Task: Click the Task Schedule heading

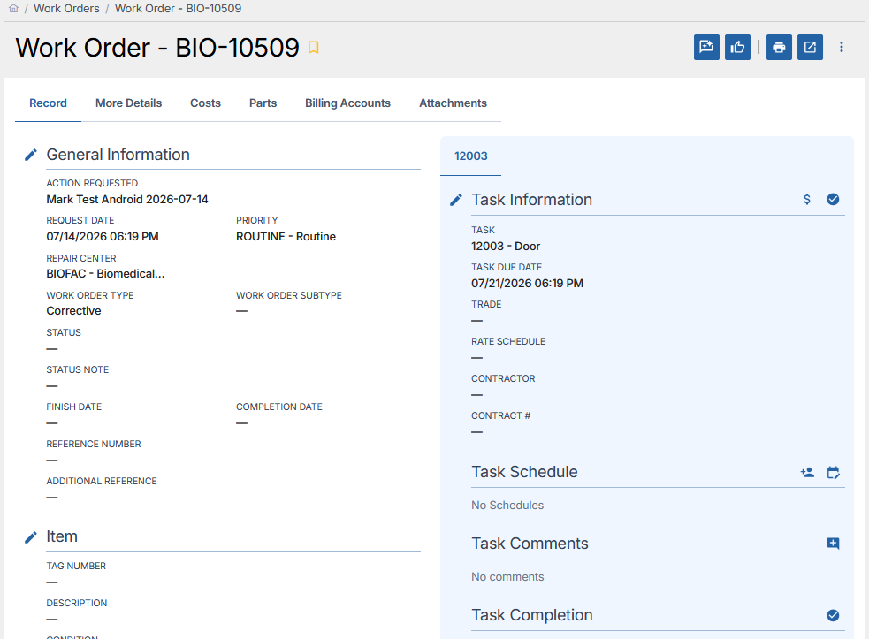Action: (524, 472)
